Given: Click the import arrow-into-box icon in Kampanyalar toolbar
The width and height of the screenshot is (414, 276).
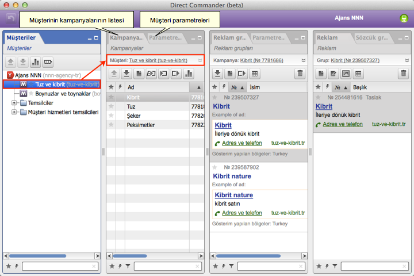Looking at the screenshot, I should point(164,74).
